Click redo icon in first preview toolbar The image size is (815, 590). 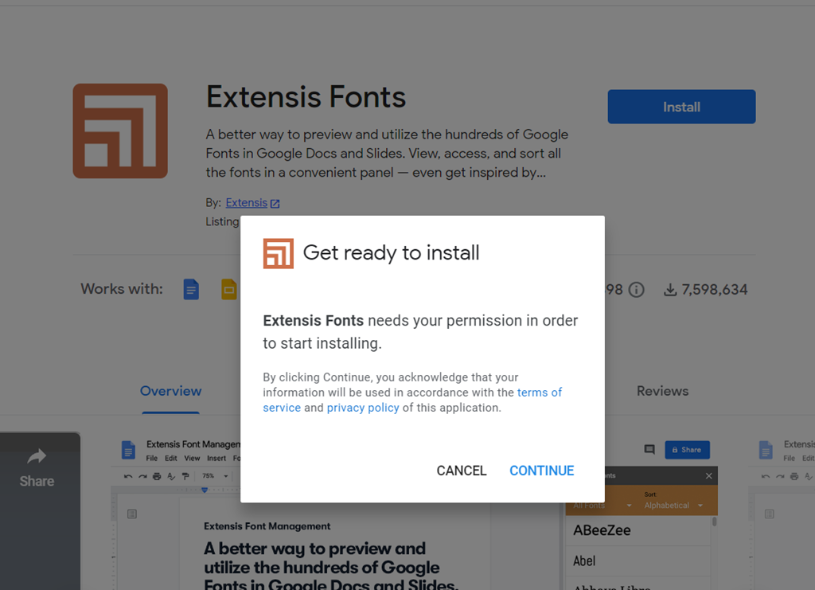(x=142, y=476)
